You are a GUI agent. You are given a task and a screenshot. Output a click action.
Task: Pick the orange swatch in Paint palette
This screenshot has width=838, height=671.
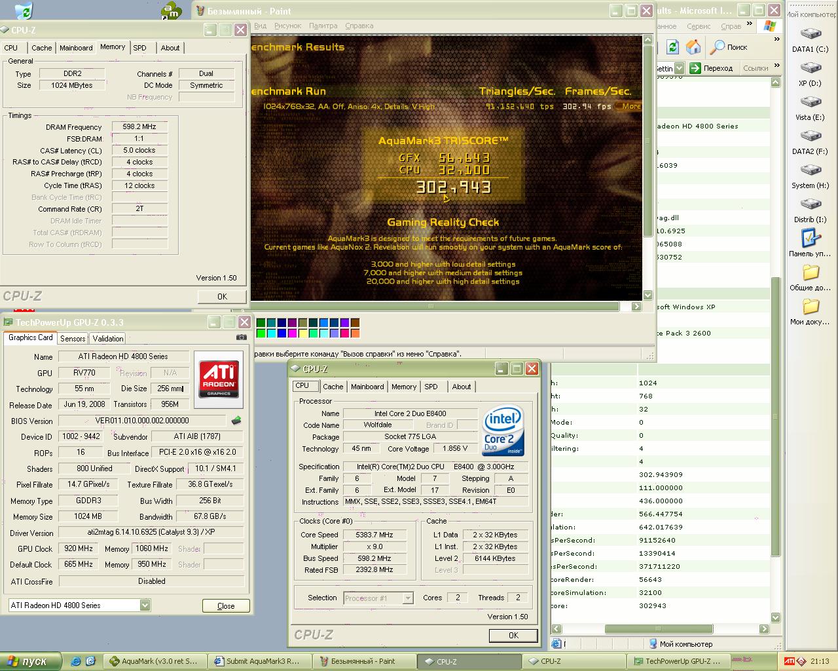tap(355, 333)
